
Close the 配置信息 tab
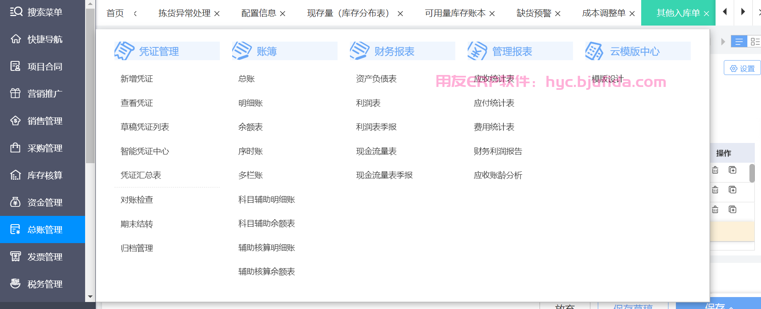click(283, 14)
